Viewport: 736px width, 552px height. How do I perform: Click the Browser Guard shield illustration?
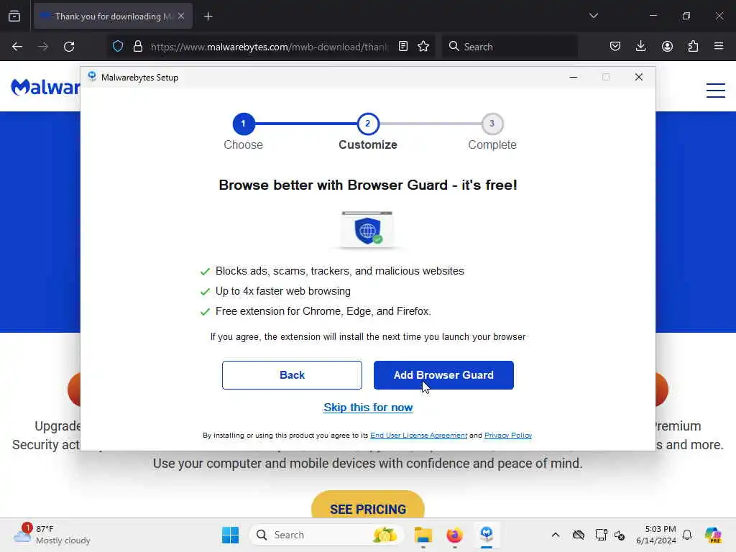point(367,229)
